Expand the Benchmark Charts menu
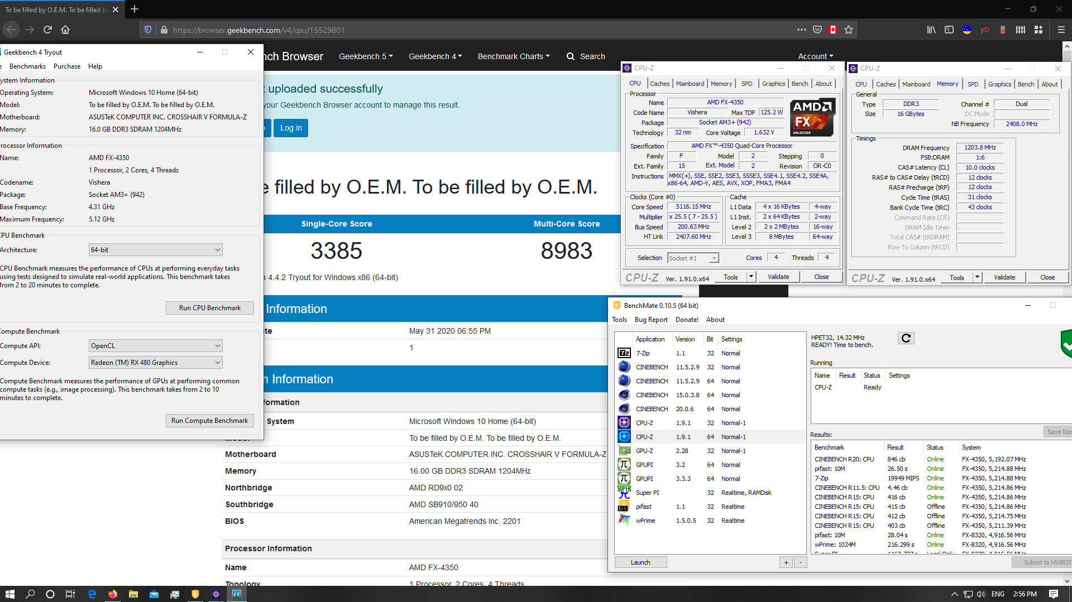The width and height of the screenshot is (1072, 602). click(514, 56)
